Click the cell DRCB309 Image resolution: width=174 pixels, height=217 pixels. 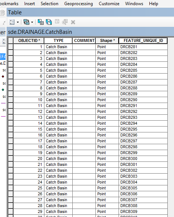click(x=143, y=211)
